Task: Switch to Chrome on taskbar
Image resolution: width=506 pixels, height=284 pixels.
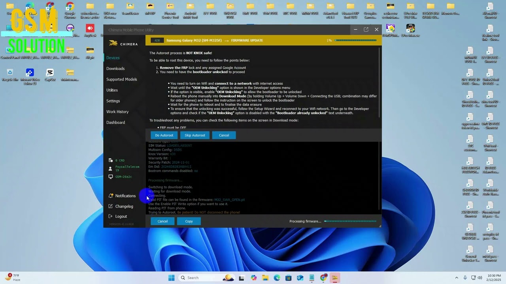Action: pos(323,278)
